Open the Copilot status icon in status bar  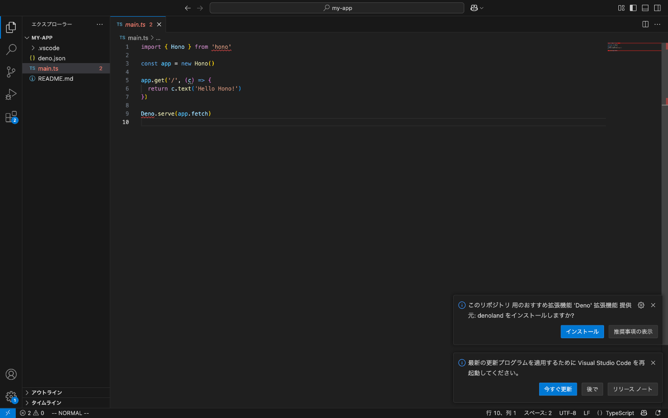[x=644, y=413]
